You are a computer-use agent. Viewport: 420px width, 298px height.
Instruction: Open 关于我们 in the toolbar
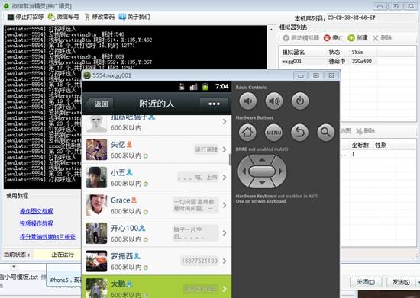click(x=134, y=17)
